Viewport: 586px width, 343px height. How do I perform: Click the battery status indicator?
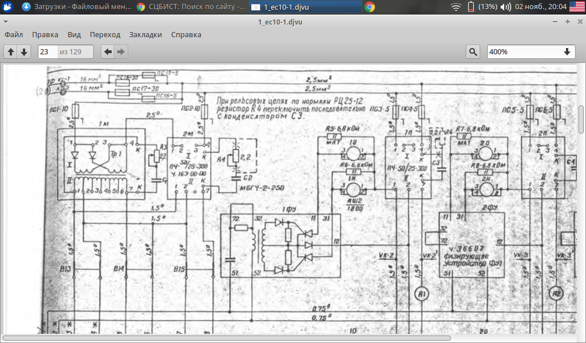[x=471, y=7]
